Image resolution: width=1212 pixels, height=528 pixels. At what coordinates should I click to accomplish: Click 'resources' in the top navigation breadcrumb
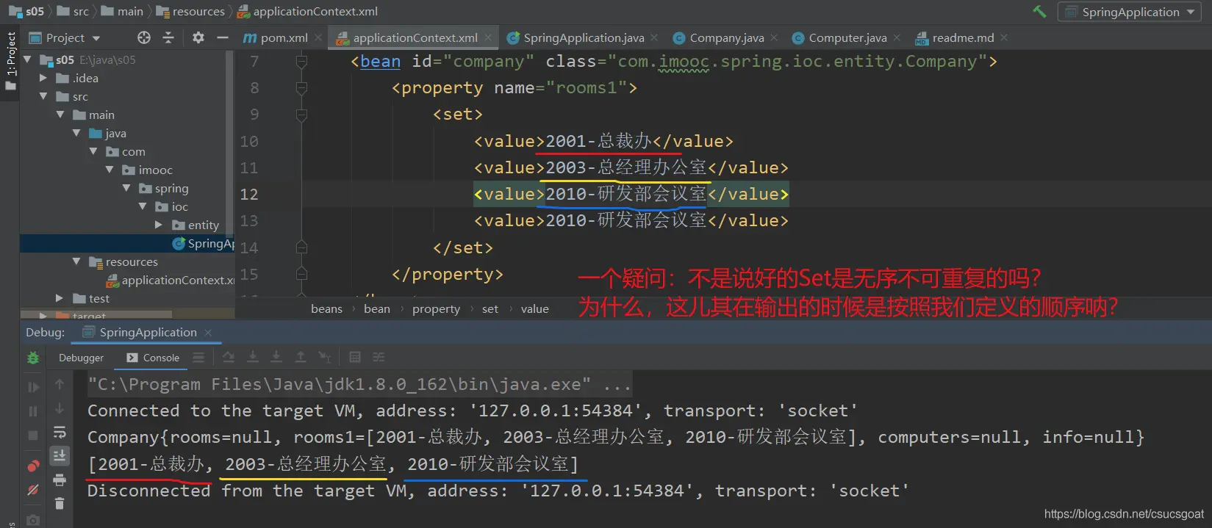[x=191, y=12]
